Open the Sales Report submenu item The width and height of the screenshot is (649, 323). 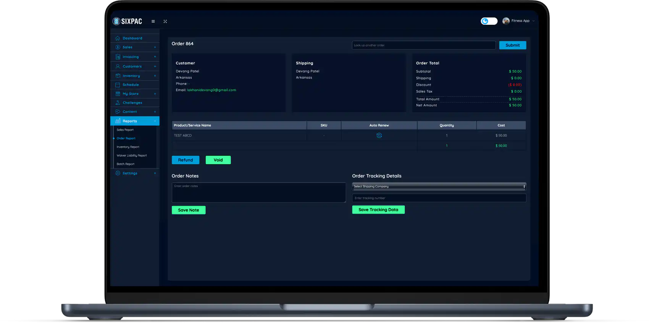[125, 130]
